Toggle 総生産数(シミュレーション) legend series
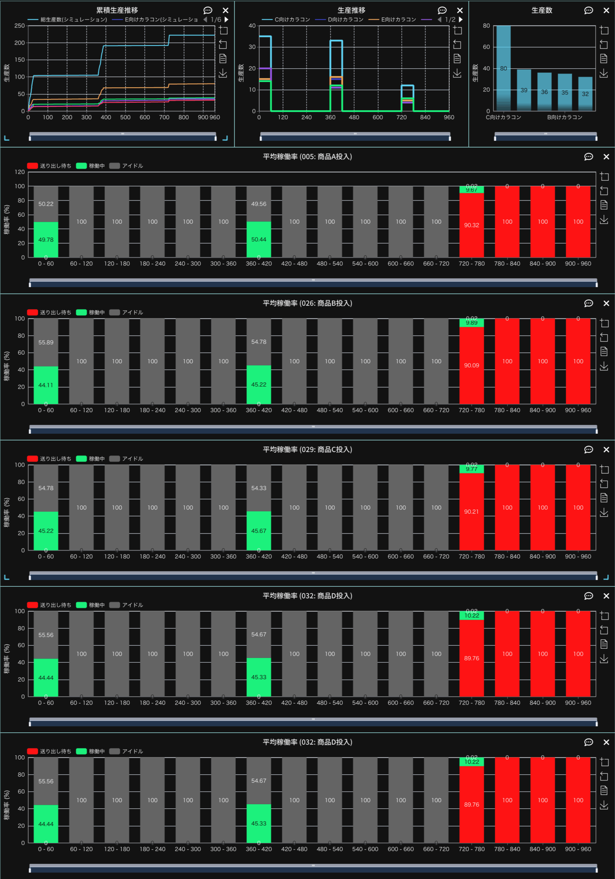The width and height of the screenshot is (615, 879). click(68, 20)
